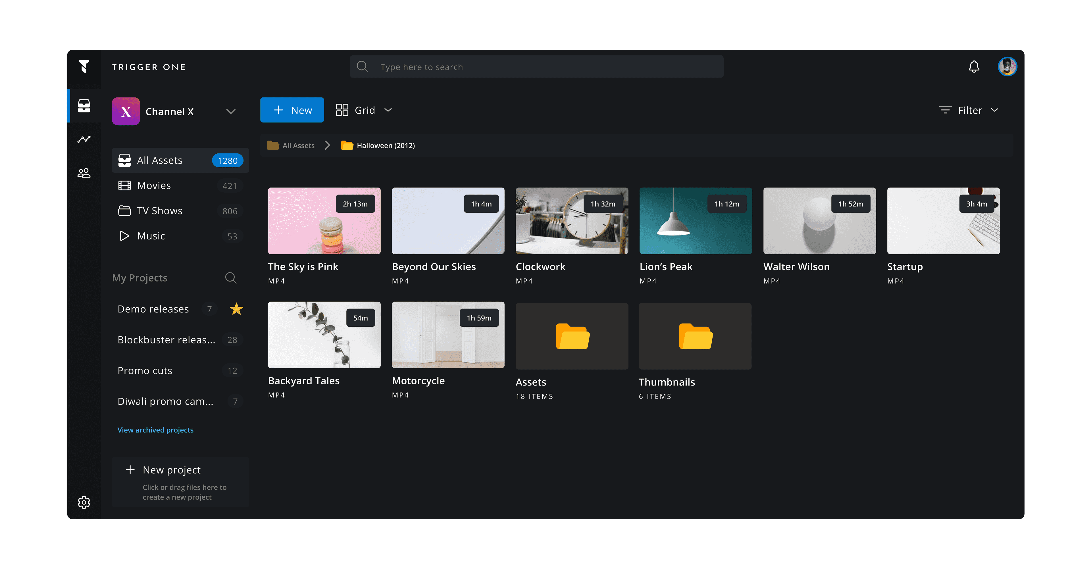Open Backyard Tales thumbnail
1091x569 pixels.
pos(324,334)
